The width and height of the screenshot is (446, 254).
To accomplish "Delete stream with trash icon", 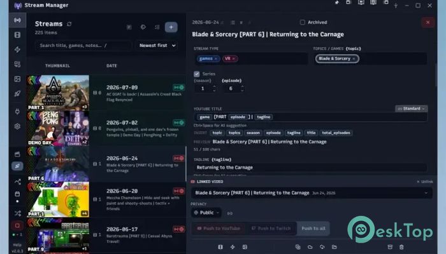I will click(401, 247).
